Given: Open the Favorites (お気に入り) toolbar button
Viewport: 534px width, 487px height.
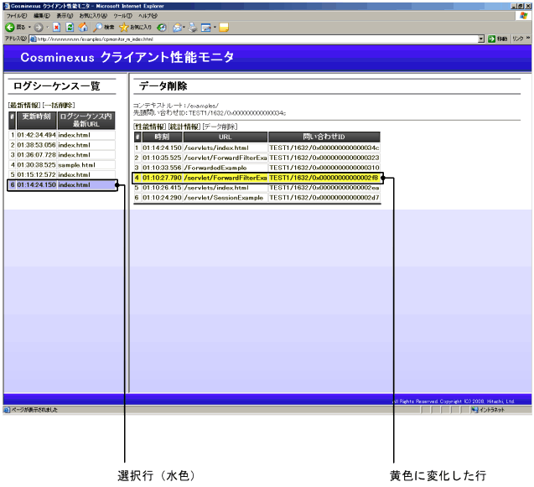Looking at the screenshot, I should pos(139,28).
